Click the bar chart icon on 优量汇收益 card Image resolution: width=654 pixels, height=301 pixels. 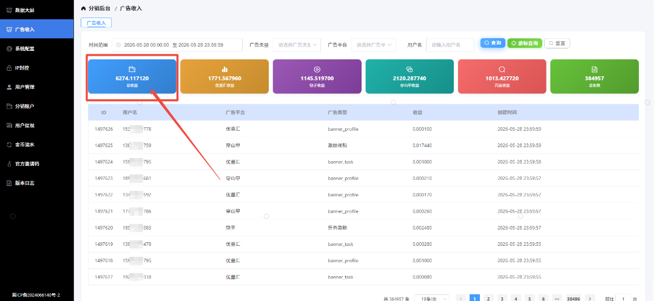(224, 70)
